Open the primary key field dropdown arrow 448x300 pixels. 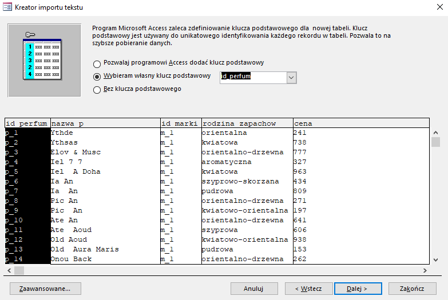coord(291,78)
